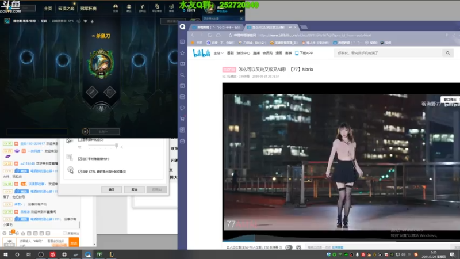Open browser sidebar shopping cart icon
The height and width of the screenshot is (259, 460).
click(x=182, y=119)
